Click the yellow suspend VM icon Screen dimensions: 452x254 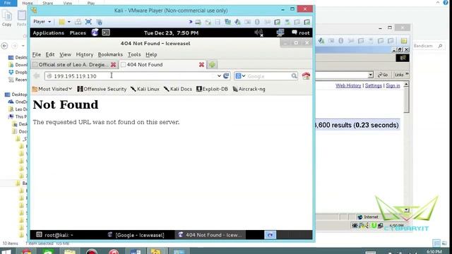coord(61,22)
